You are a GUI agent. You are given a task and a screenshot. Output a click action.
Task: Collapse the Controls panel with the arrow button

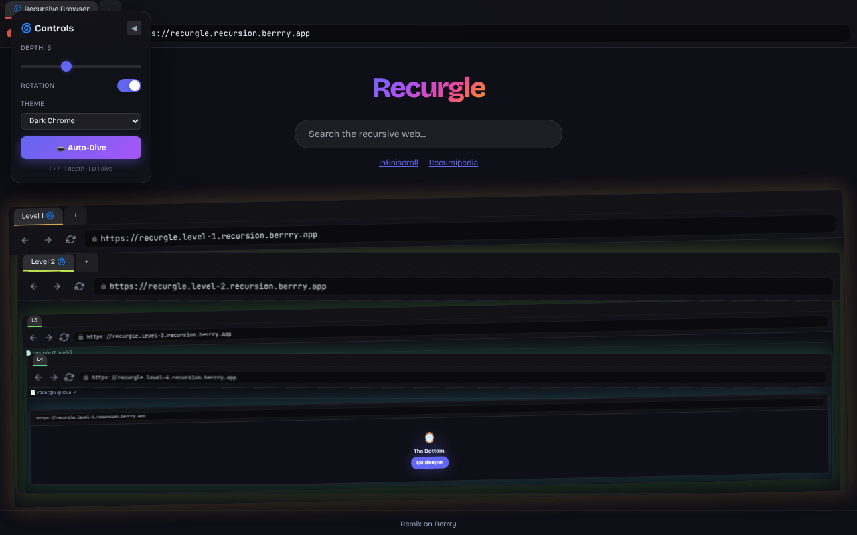pos(134,28)
